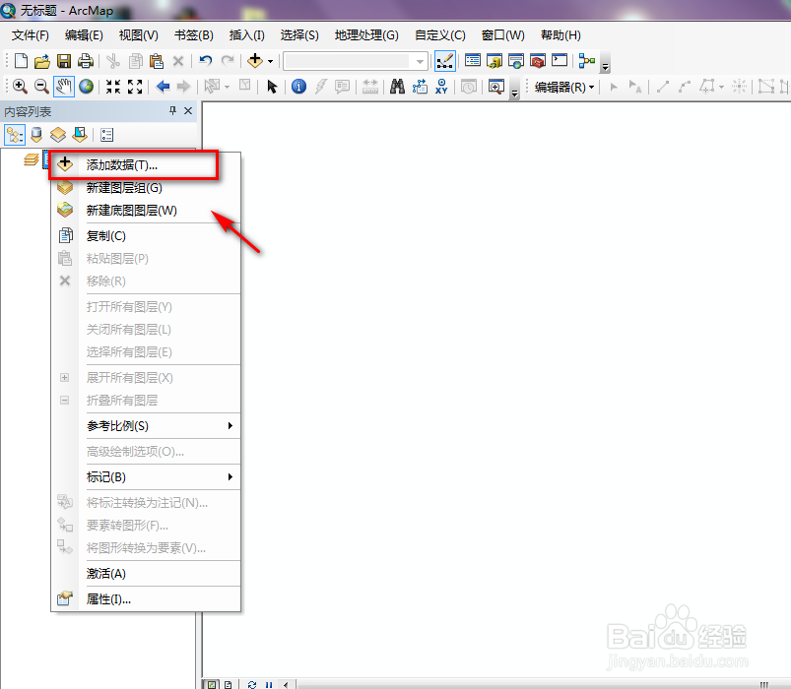This screenshot has height=689, width=791.
Task: Click the refresh map button at bottom
Action: pyautogui.click(x=252, y=684)
